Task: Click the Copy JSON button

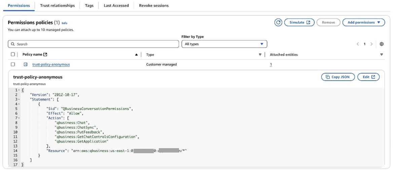Action: pyautogui.click(x=338, y=77)
